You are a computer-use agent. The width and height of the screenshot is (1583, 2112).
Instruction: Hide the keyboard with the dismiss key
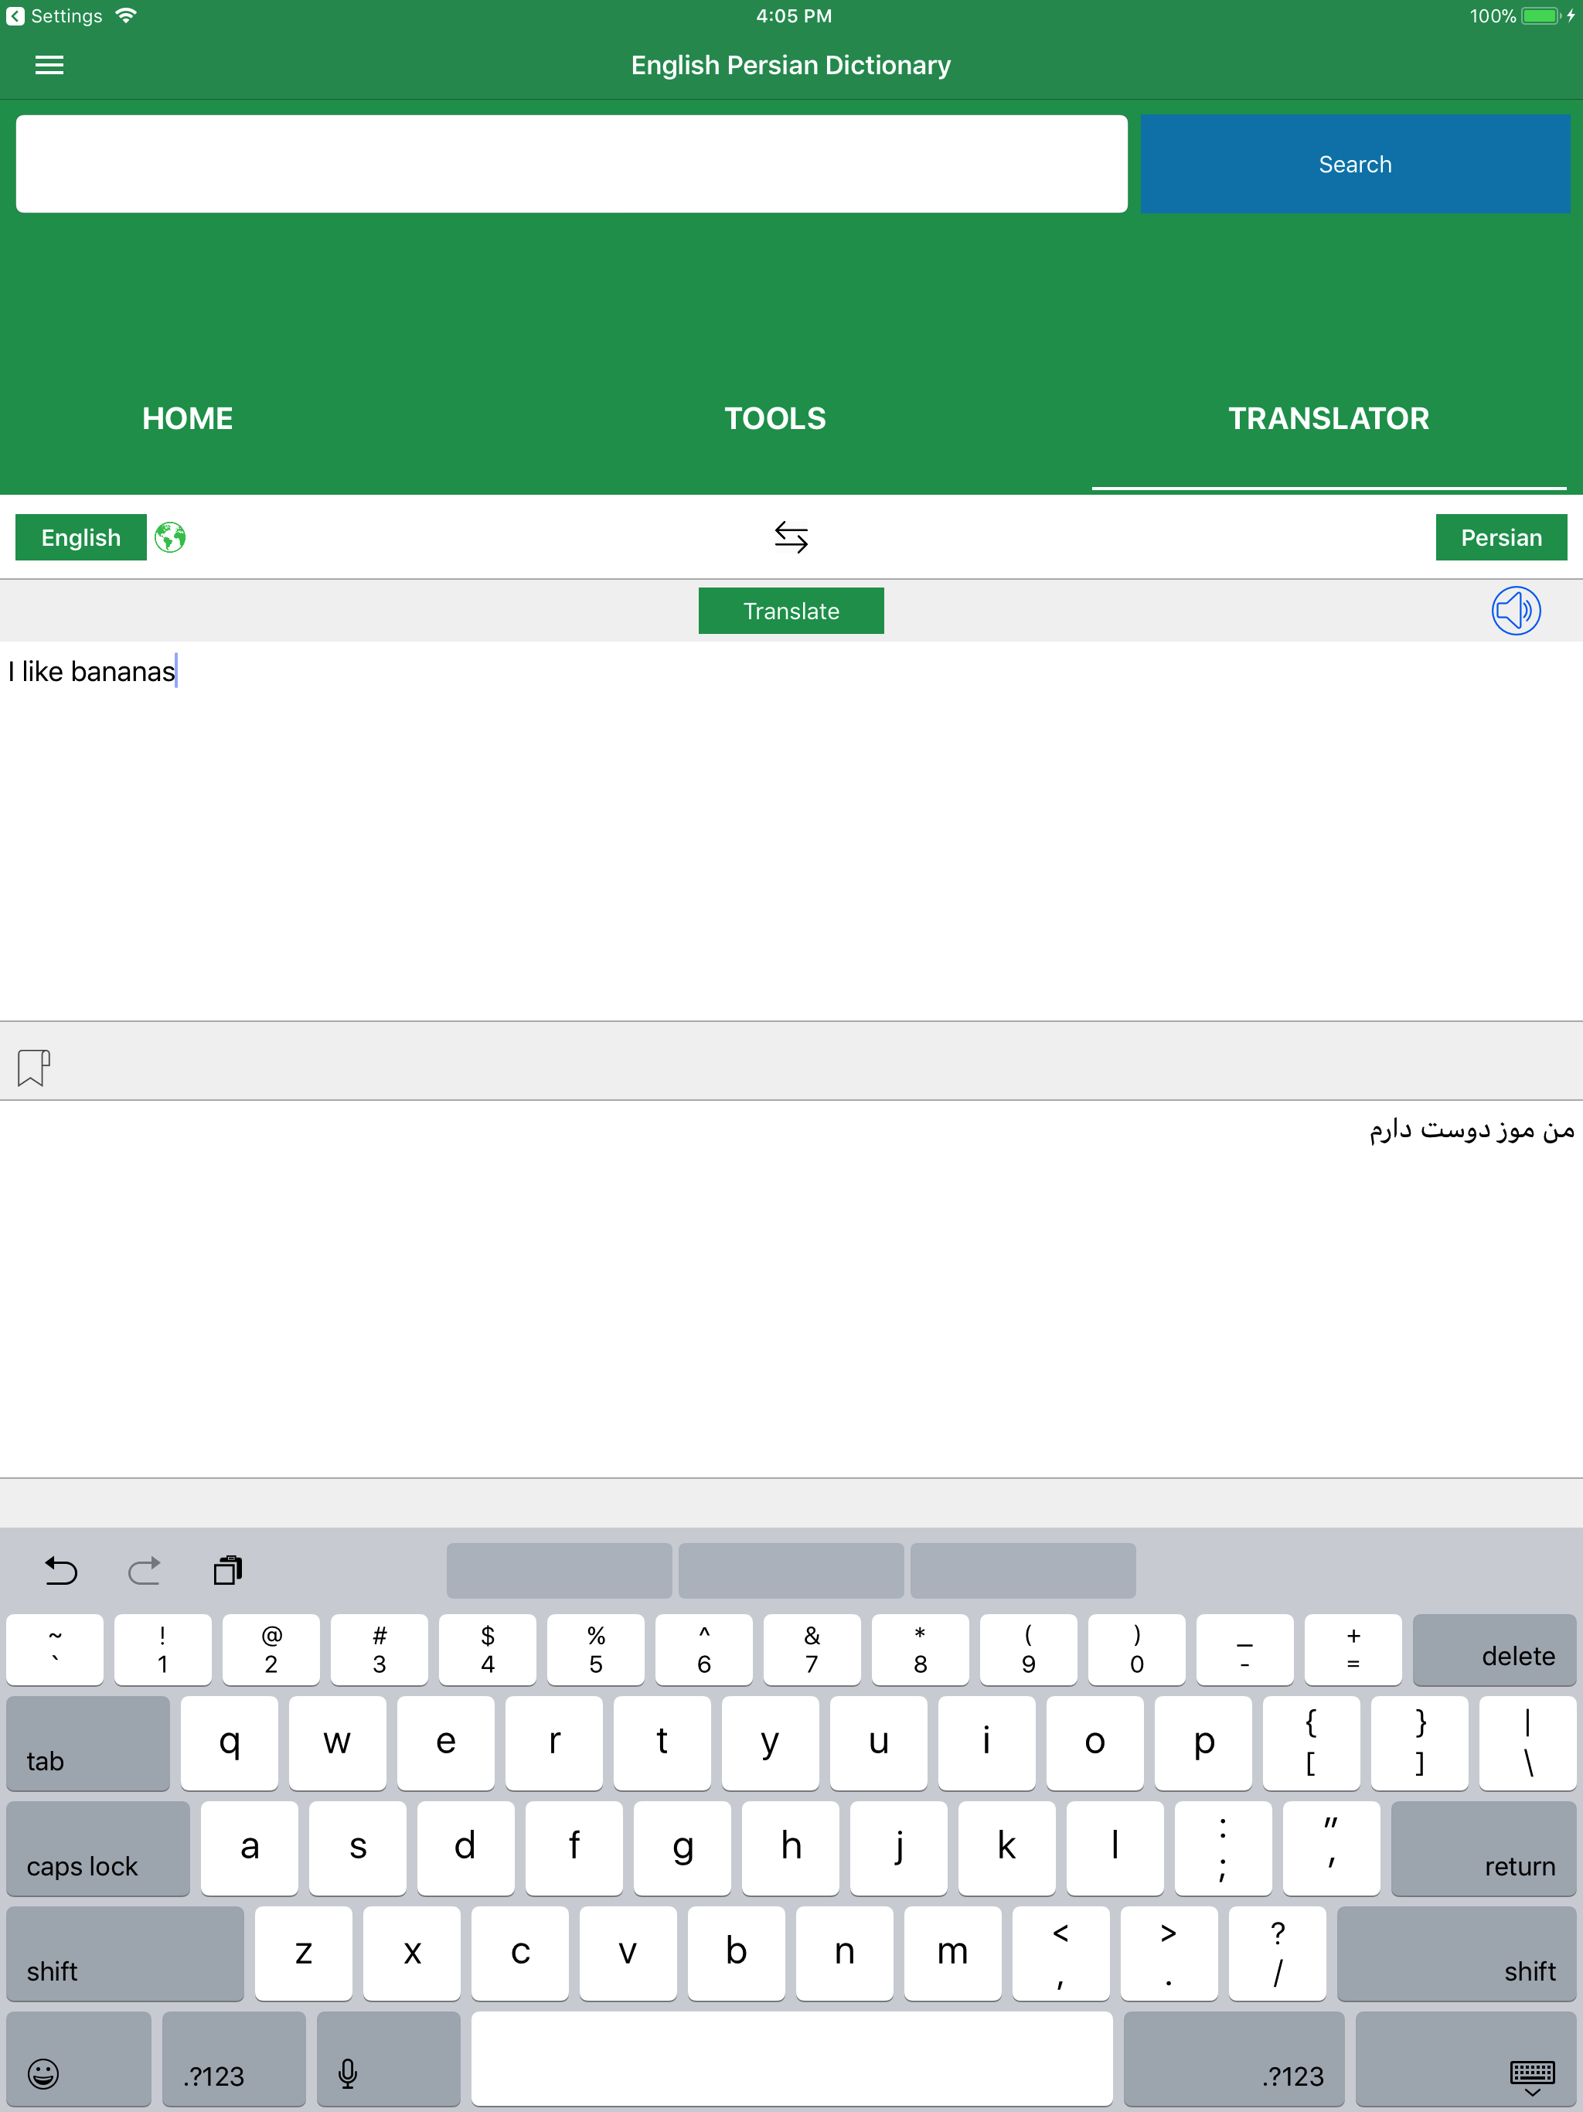pyautogui.click(x=1465, y=2059)
